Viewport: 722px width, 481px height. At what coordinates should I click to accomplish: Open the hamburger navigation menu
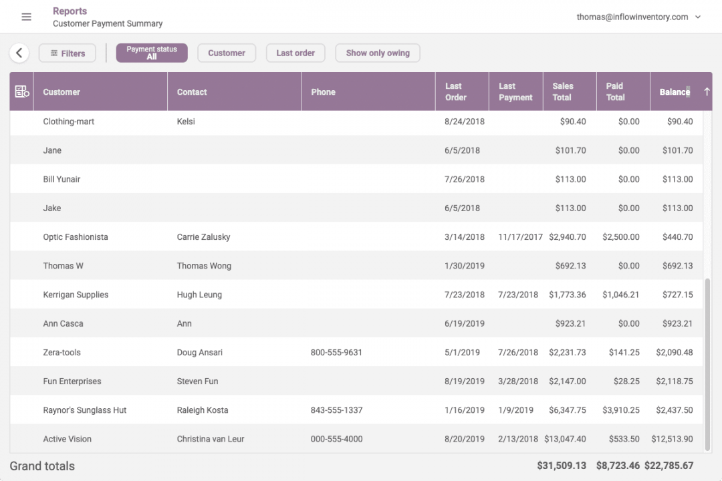click(x=26, y=17)
